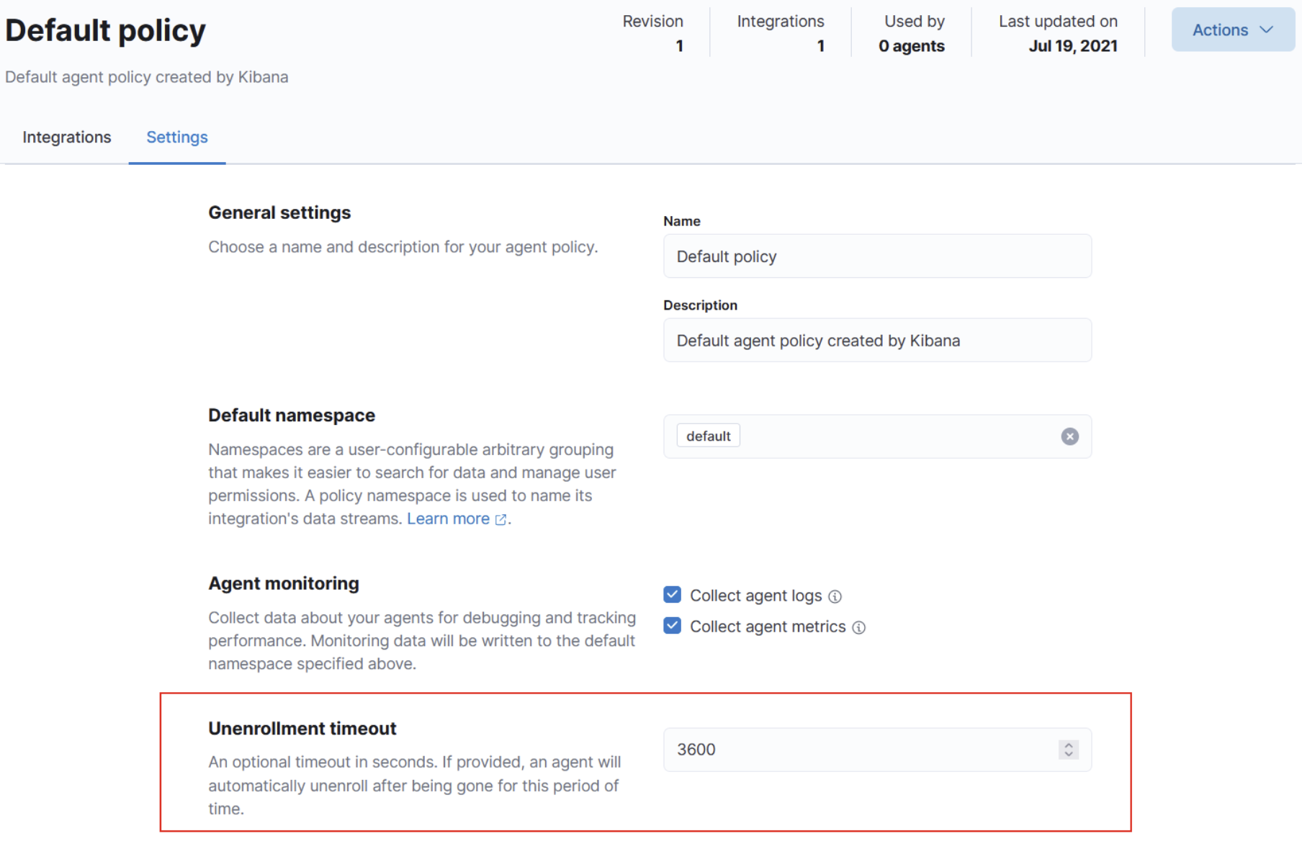Click the Unenrollment timeout number field

857,750
